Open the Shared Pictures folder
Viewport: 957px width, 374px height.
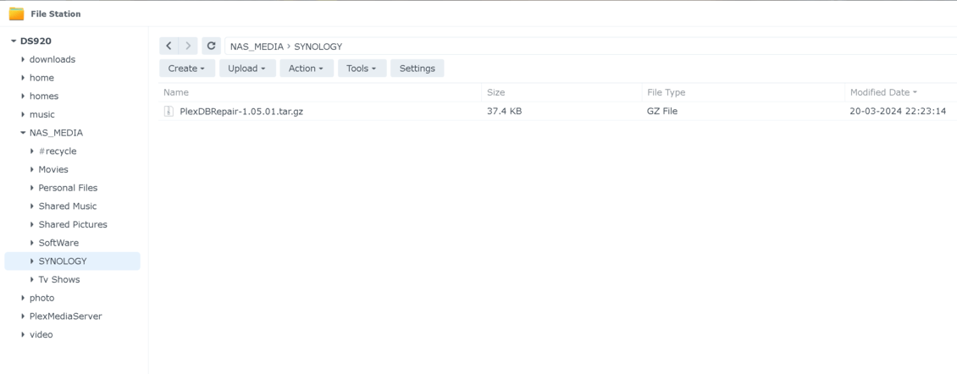tap(73, 224)
